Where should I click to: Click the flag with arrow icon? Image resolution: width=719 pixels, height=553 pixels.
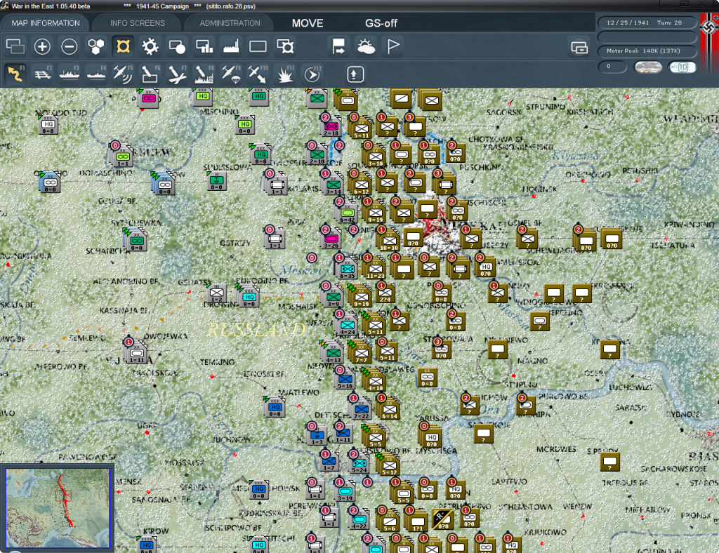[339, 46]
